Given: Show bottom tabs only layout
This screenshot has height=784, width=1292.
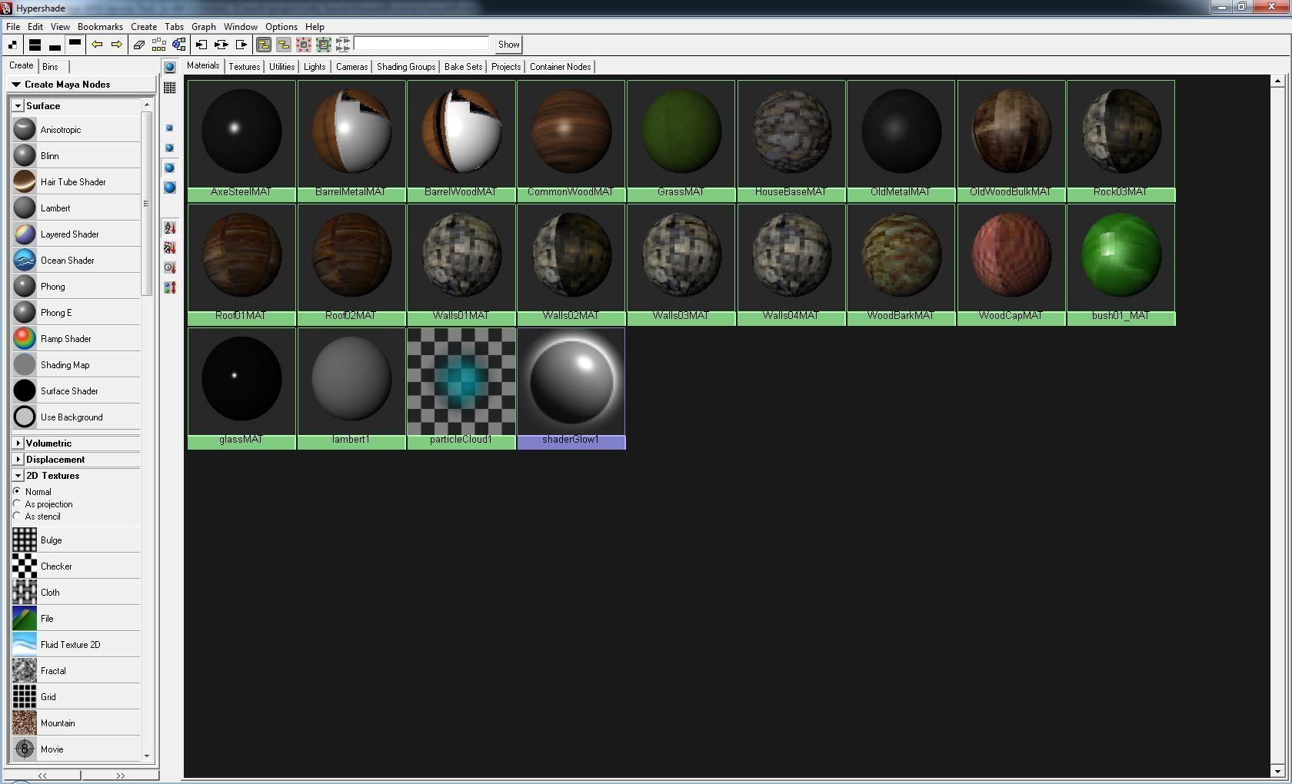Looking at the screenshot, I should click(x=55, y=45).
